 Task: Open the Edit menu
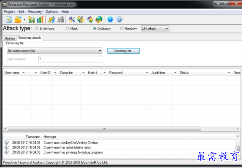(22, 11)
